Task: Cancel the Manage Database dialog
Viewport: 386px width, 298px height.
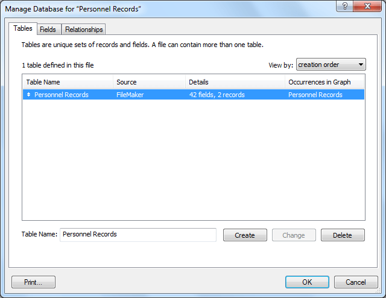Action: point(355,282)
